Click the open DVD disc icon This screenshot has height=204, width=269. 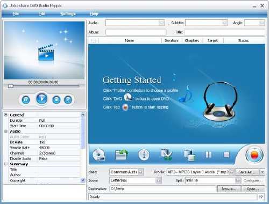coord(99,155)
